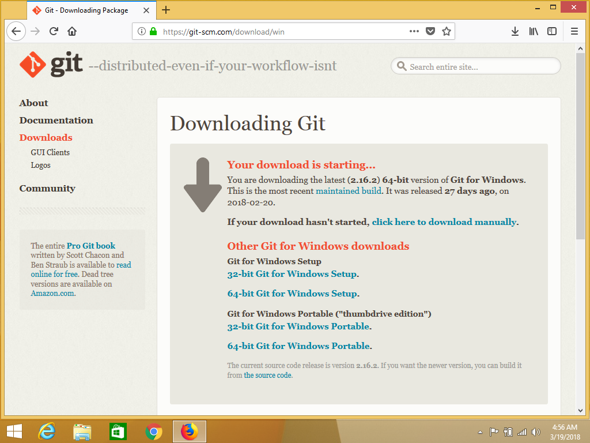Open the page actions three-dot menu

[414, 31]
